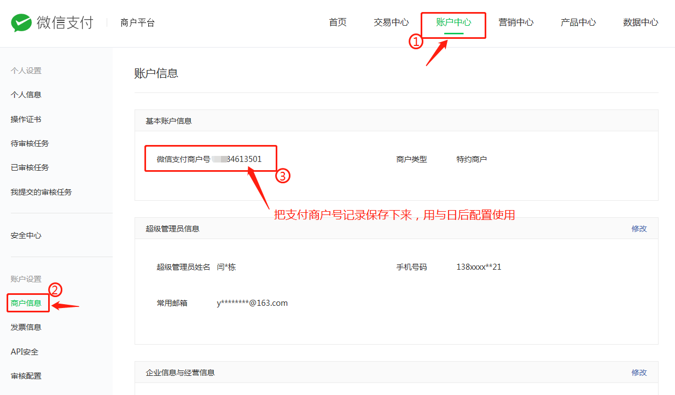
Task: Open the 首页 tab
Action: [x=337, y=22]
